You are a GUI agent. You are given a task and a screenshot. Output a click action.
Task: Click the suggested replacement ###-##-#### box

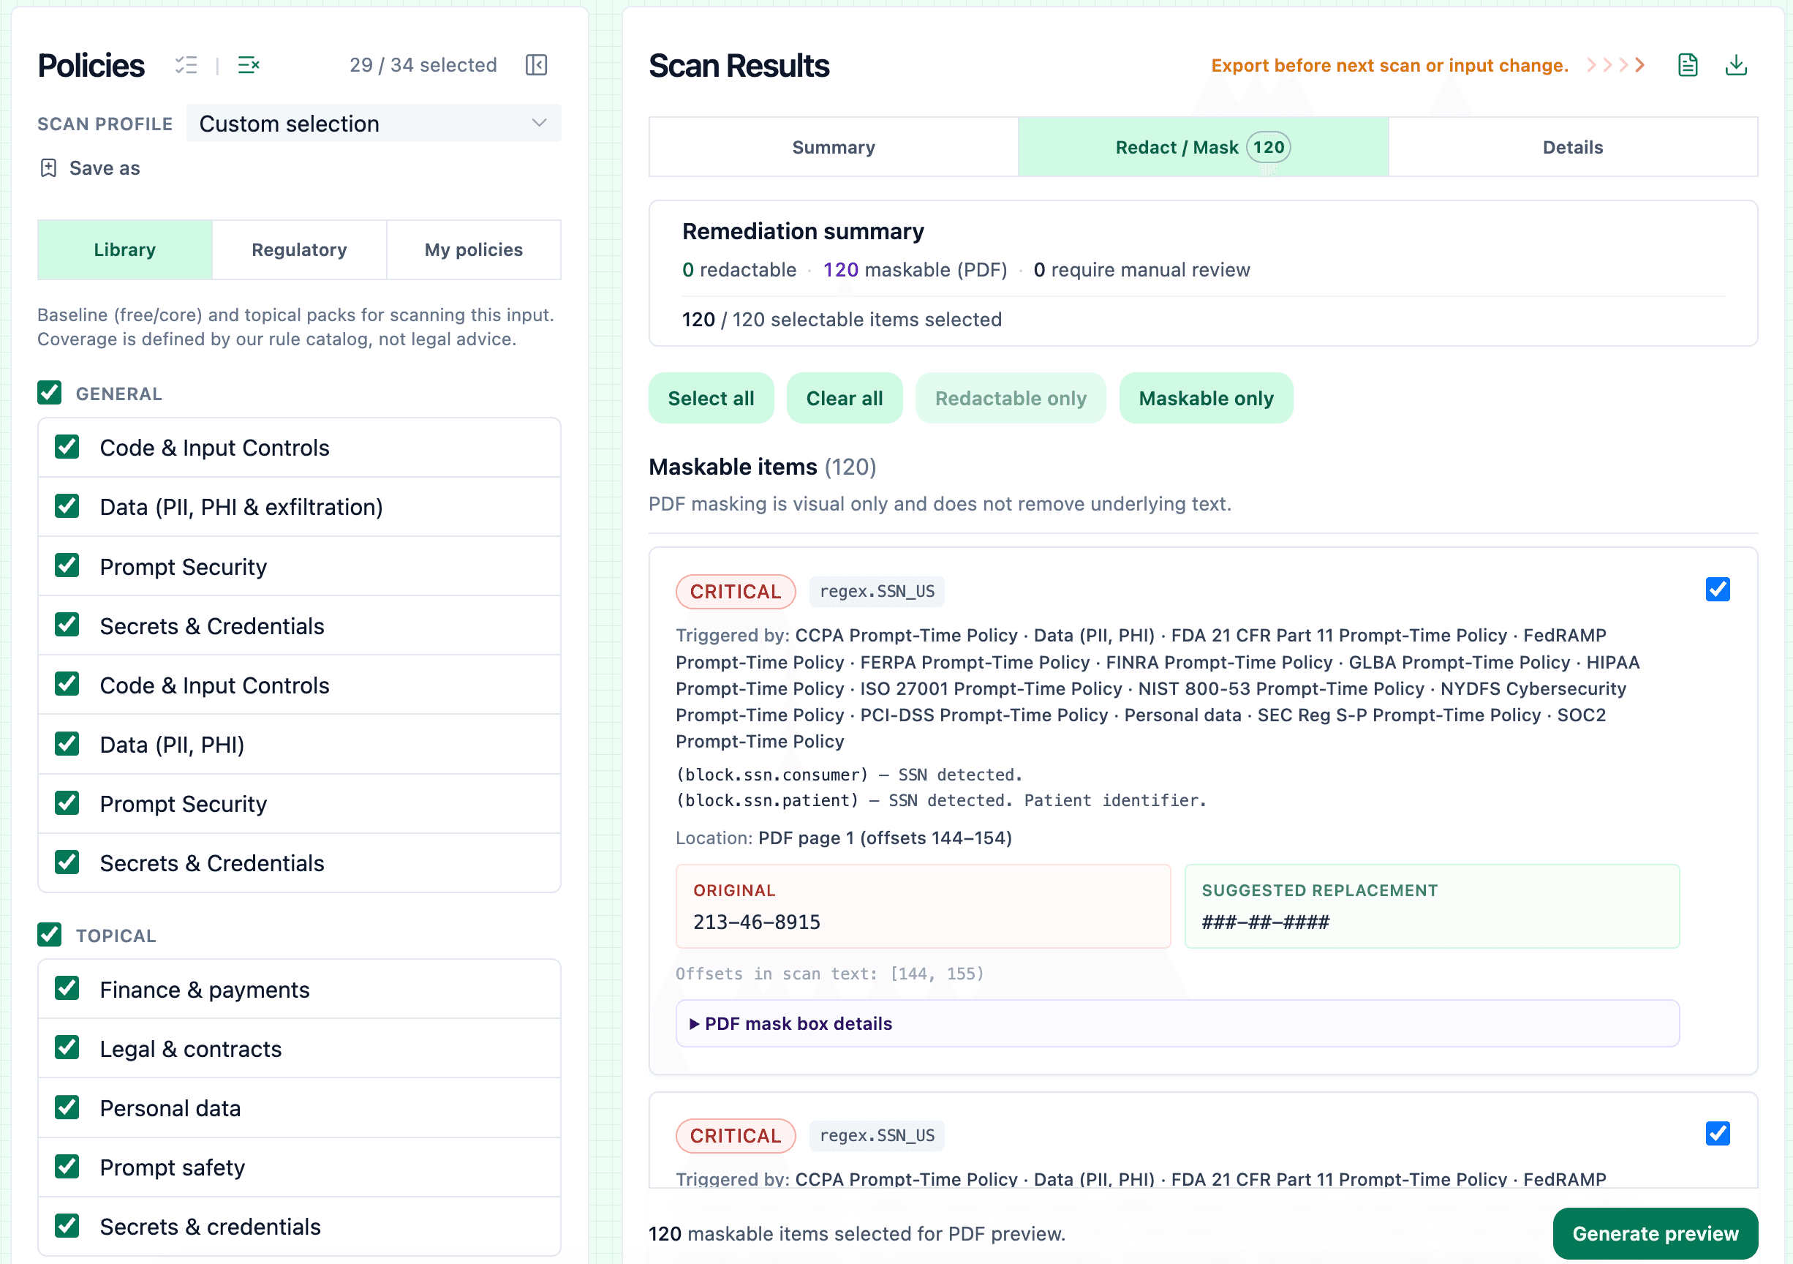pos(1430,906)
